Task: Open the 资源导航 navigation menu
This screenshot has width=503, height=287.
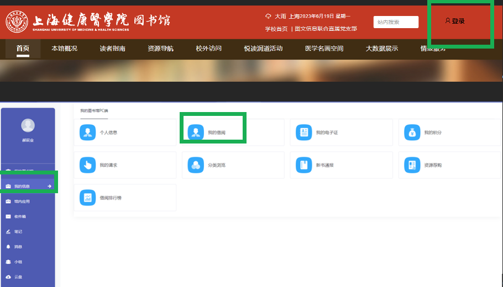Action: [x=160, y=49]
